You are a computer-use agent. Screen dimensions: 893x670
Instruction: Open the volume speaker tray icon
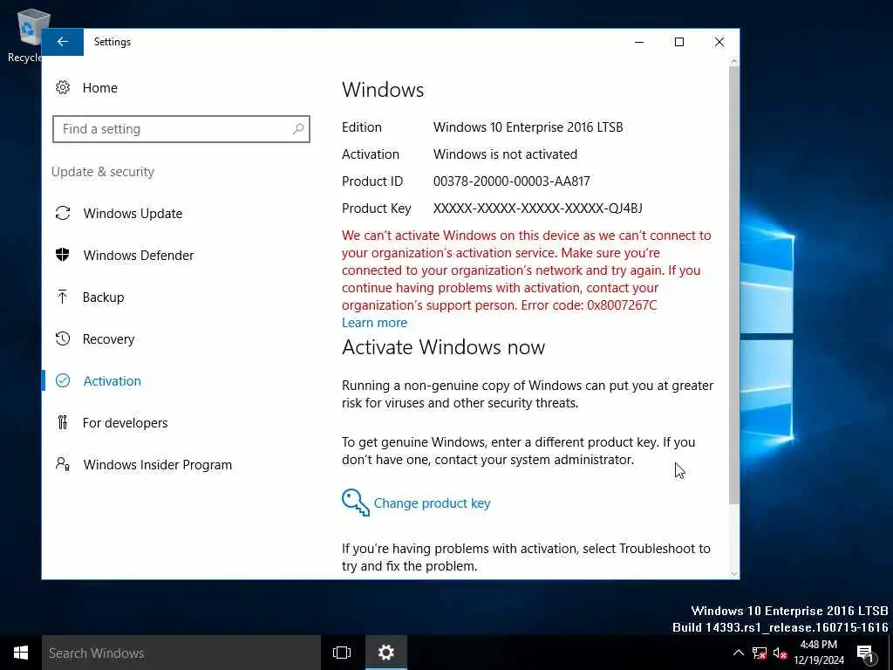781,653
